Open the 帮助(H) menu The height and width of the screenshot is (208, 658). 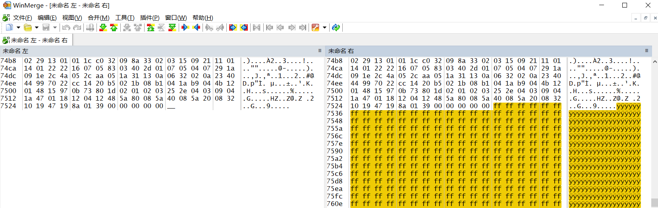[x=203, y=17]
